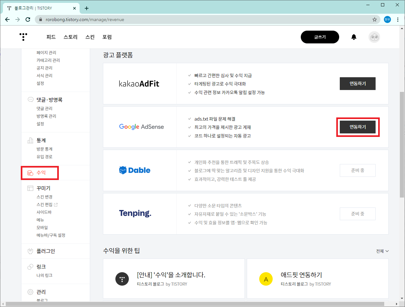Open the notifications bell
The width and height of the screenshot is (405, 307).
[354, 37]
